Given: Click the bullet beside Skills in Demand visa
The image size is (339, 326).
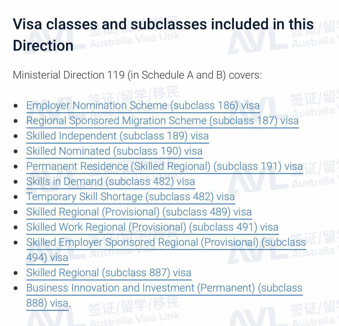Looking at the screenshot, I should click(16, 182).
